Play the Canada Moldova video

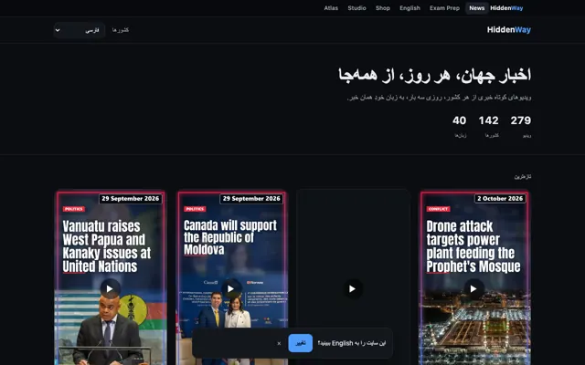tap(231, 288)
